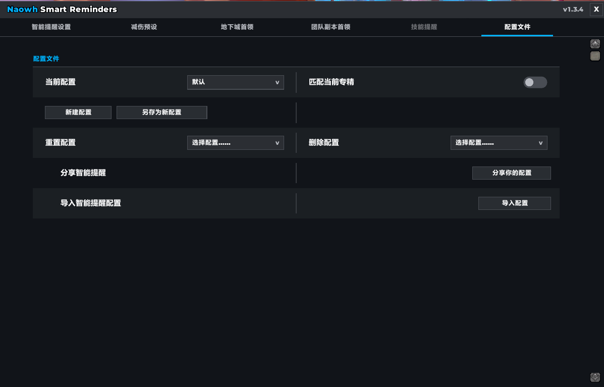604x387 pixels.
Task: Click the 新建配置 button
Action: [x=78, y=113]
